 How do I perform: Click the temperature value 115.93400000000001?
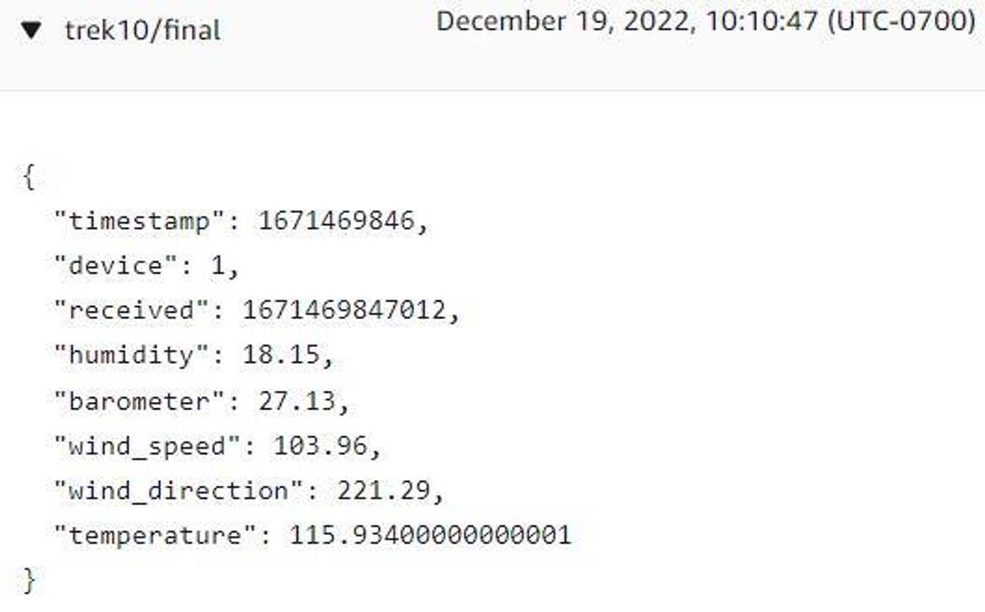[x=430, y=537]
